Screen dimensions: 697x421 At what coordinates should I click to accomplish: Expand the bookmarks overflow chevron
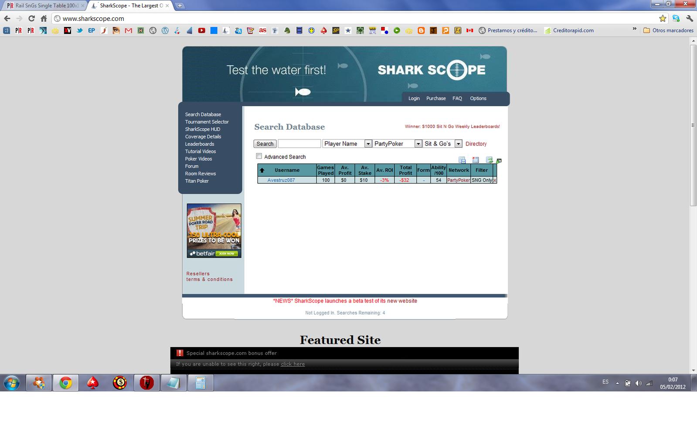coord(634,30)
